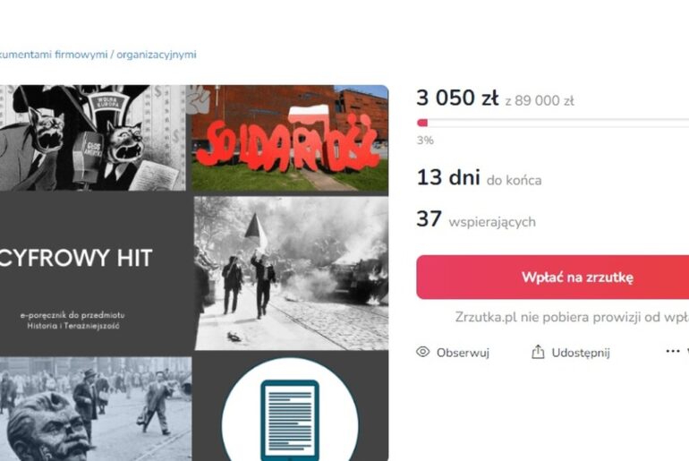Click the fundraising progress bar

point(553,123)
